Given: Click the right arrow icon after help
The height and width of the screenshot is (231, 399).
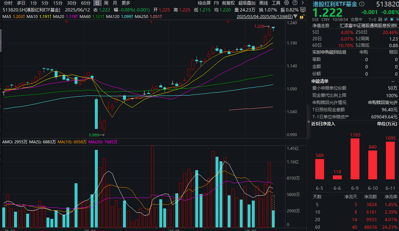Looking at the screenshot, I should pos(303,3).
